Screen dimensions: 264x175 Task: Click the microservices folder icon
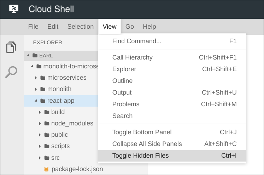point(43,78)
